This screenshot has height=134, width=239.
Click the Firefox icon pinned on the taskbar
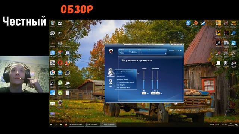[66, 125]
